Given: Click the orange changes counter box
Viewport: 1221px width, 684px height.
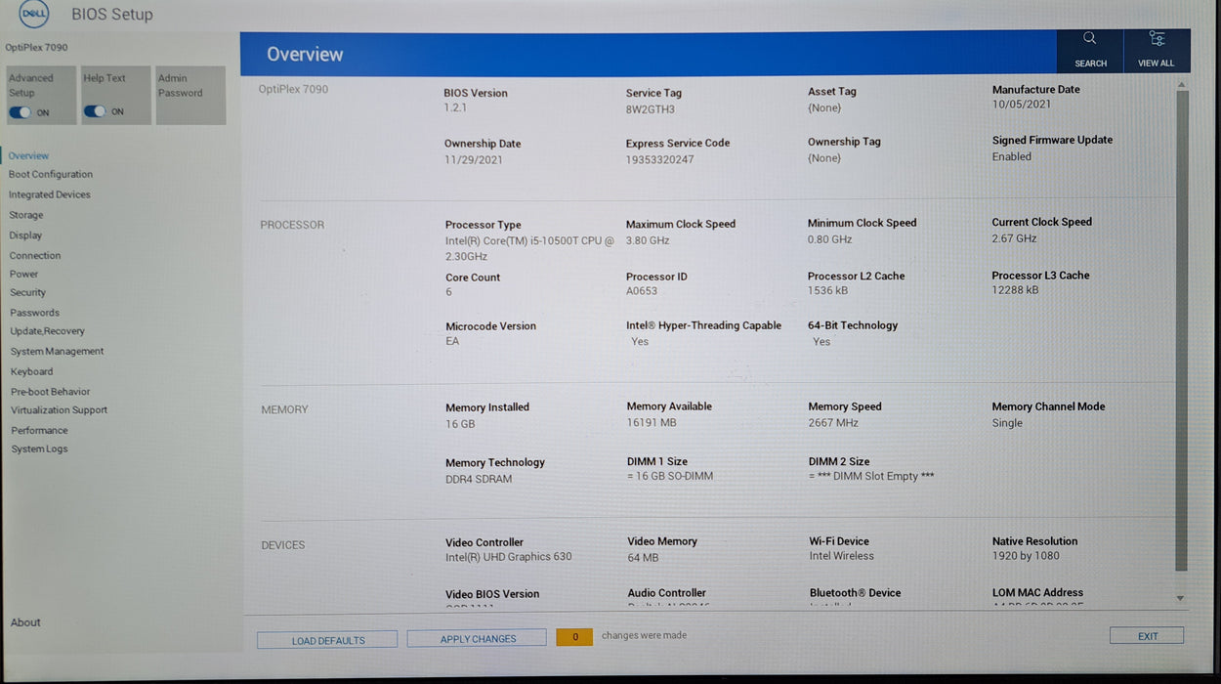Looking at the screenshot, I should 574,636.
